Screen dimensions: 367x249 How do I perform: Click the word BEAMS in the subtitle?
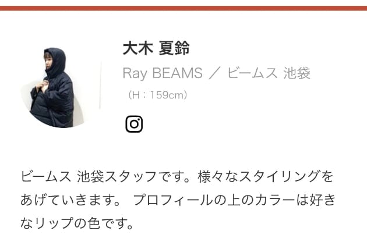(x=178, y=73)
